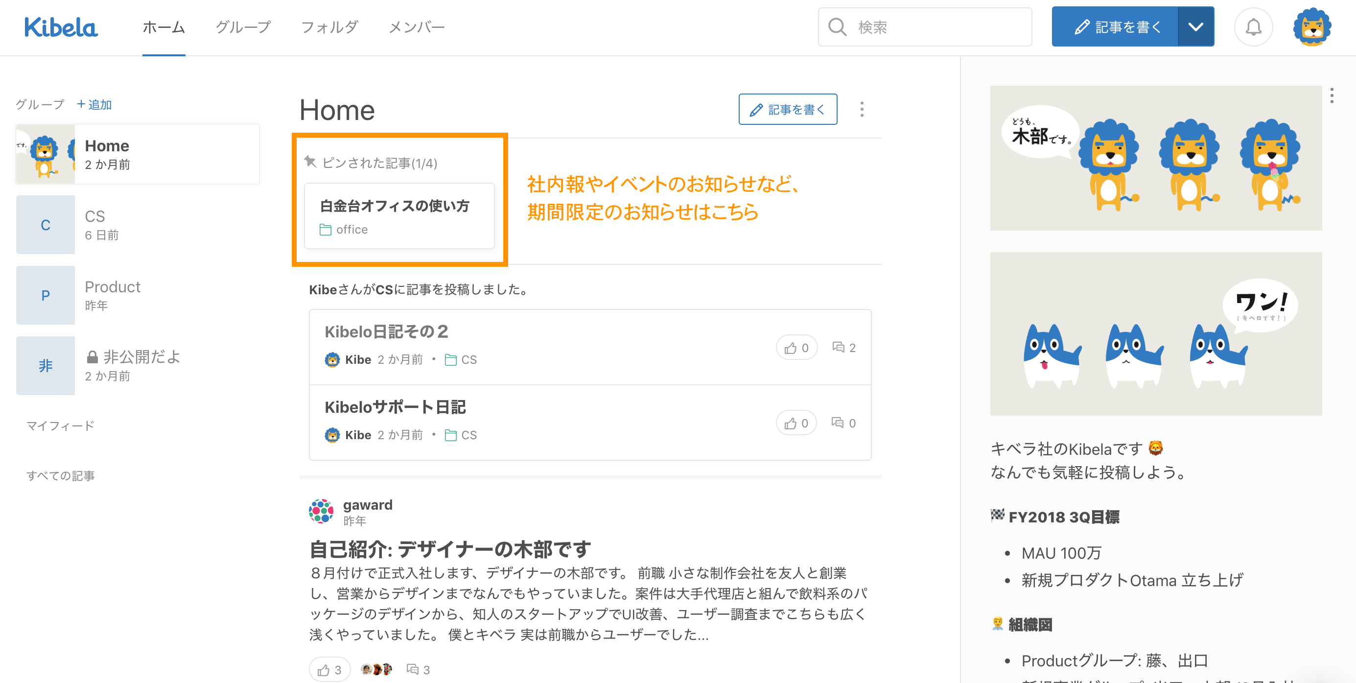Switch to the グループ tab
1356x683 pixels.
point(243,27)
